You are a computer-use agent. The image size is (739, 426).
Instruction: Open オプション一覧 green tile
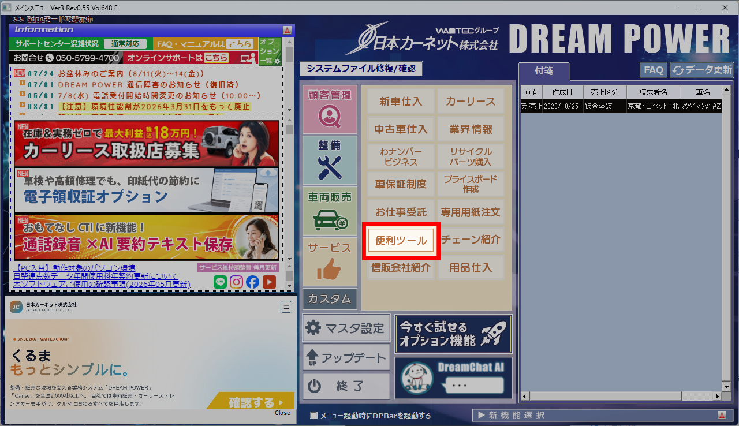tap(269, 51)
